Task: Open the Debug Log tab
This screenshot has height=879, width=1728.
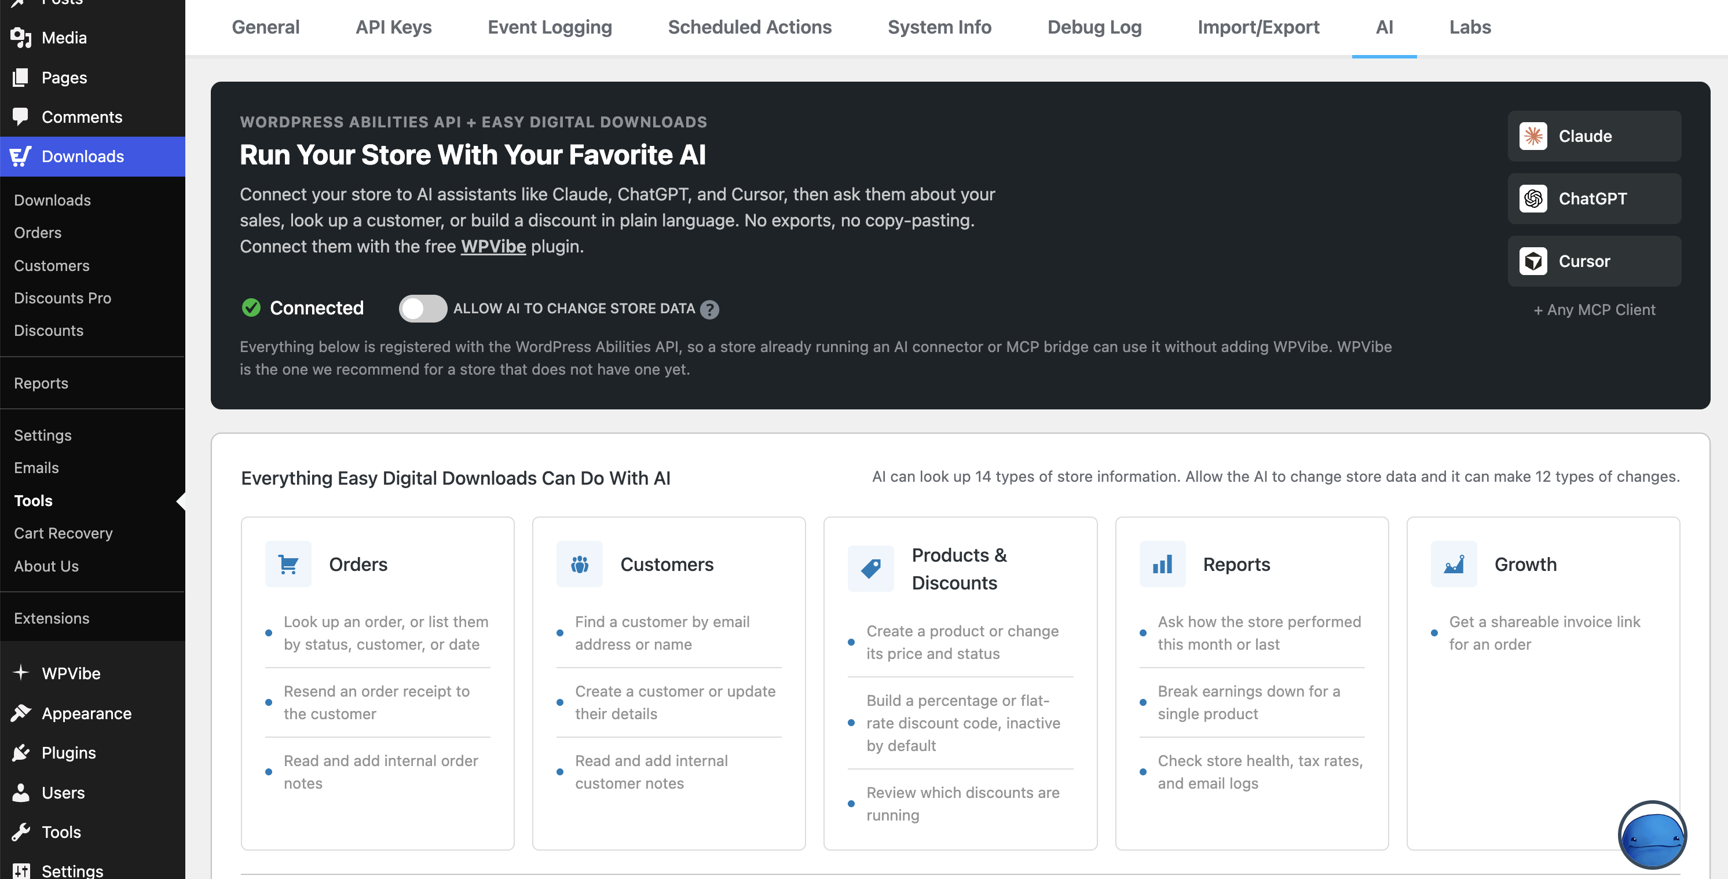Action: coord(1094,27)
